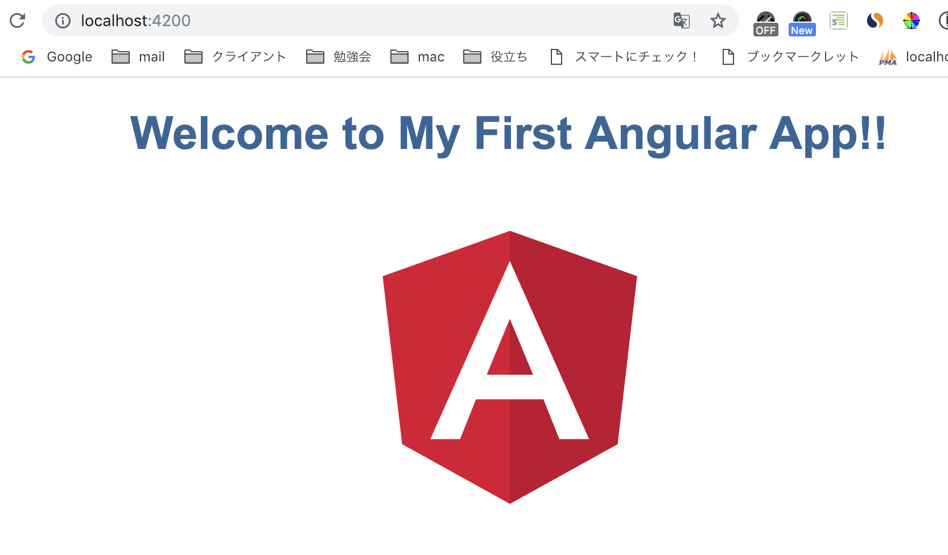Click the page reload icon
The height and width of the screenshot is (555, 948).
(x=18, y=20)
